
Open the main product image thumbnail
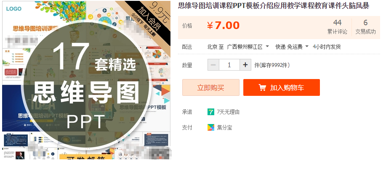pyautogui.click(x=86, y=80)
